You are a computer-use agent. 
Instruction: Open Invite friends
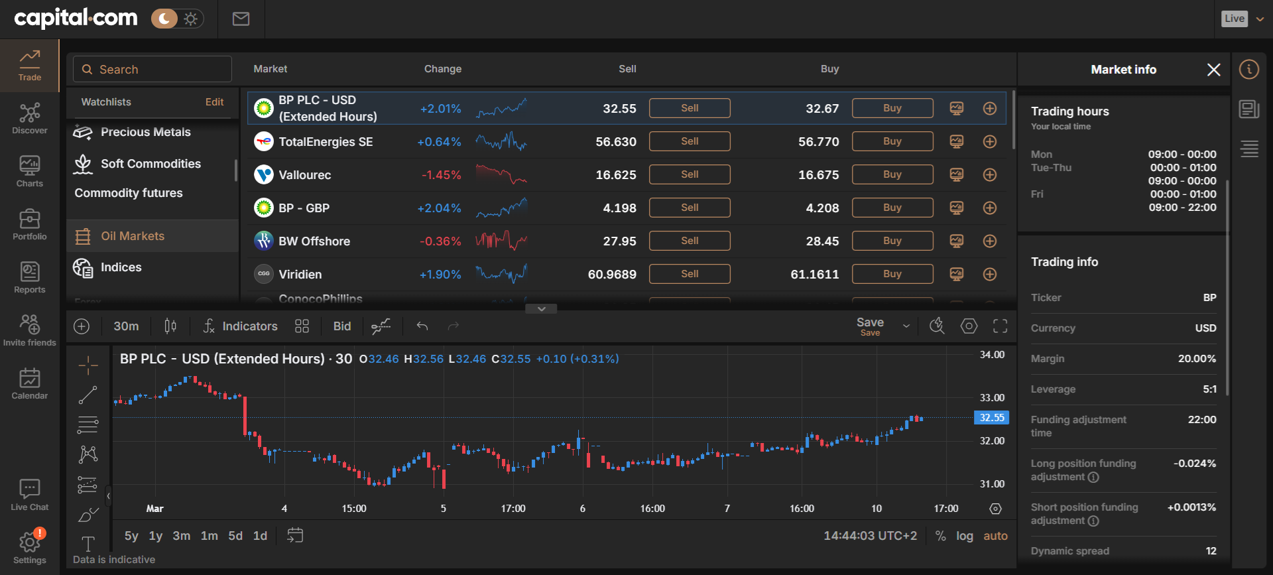coord(30,331)
